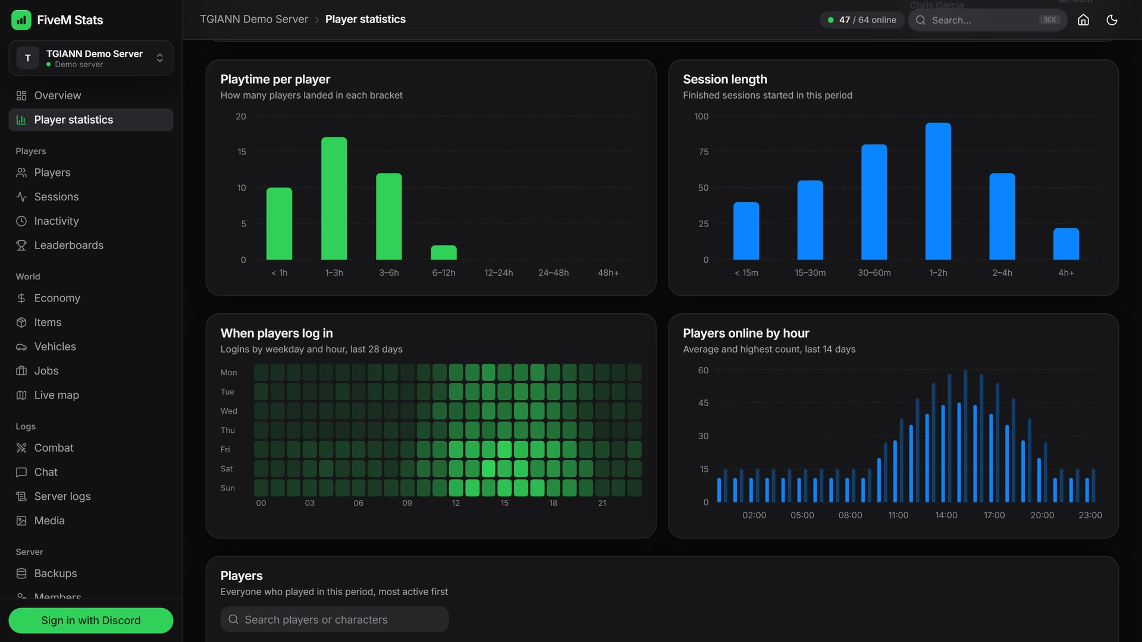
Task: Click the Server logs icon
Action: click(21, 496)
